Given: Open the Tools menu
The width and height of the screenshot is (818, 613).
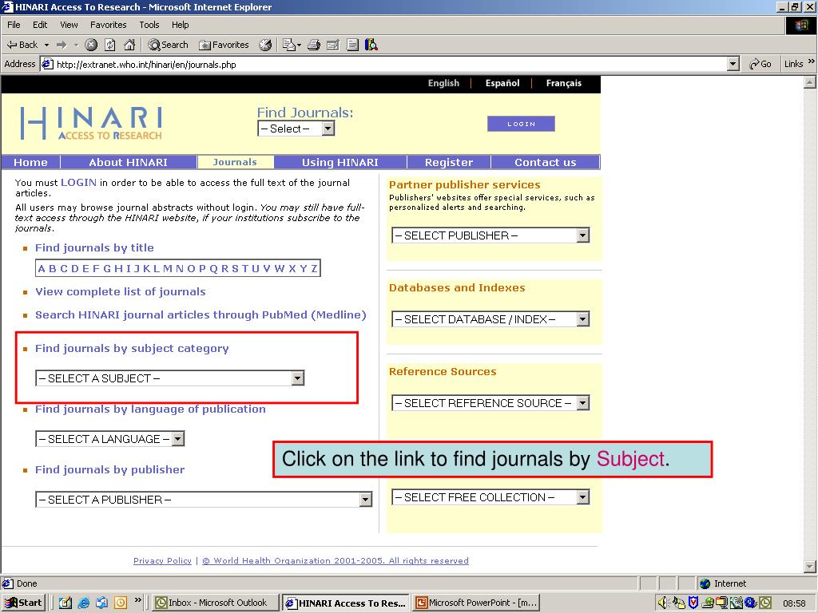Looking at the screenshot, I should 149,25.
